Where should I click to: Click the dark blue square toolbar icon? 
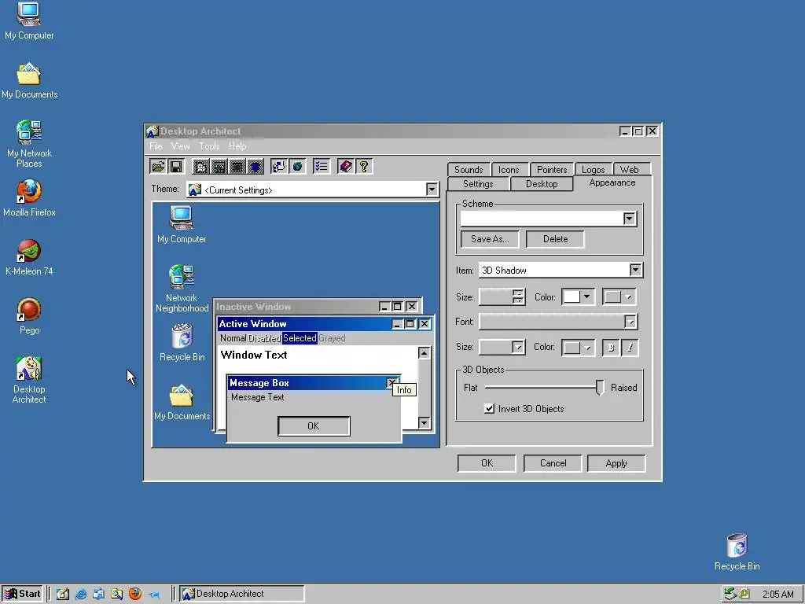255,167
